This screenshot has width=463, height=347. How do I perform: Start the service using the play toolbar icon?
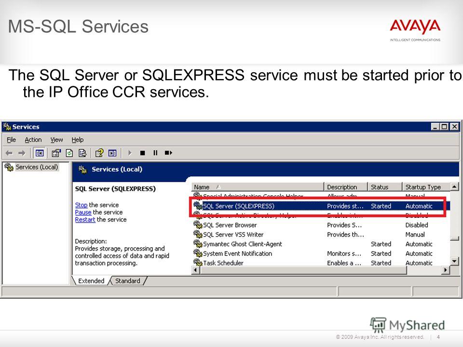(x=130, y=153)
